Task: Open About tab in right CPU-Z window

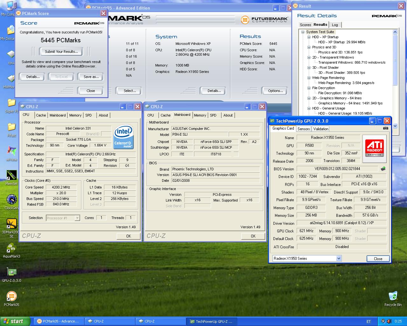Action: point(228,115)
